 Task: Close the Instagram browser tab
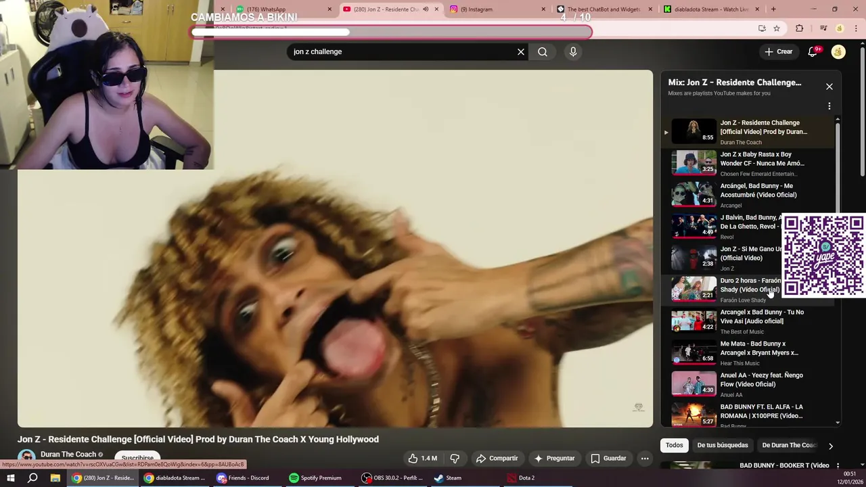(x=543, y=9)
